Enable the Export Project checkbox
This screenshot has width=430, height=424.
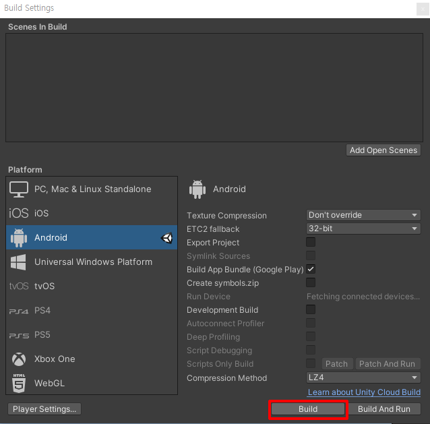tap(311, 242)
